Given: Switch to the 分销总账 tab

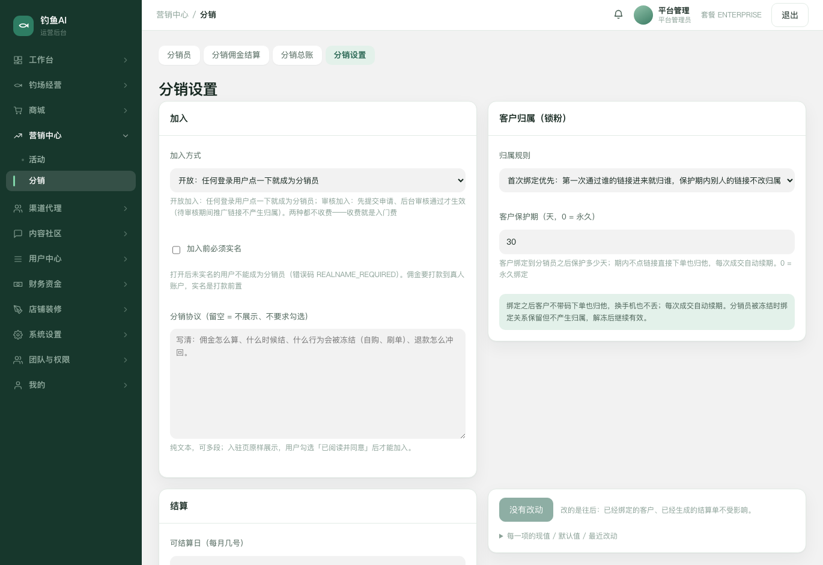Looking at the screenshot, I should [297, 55].
